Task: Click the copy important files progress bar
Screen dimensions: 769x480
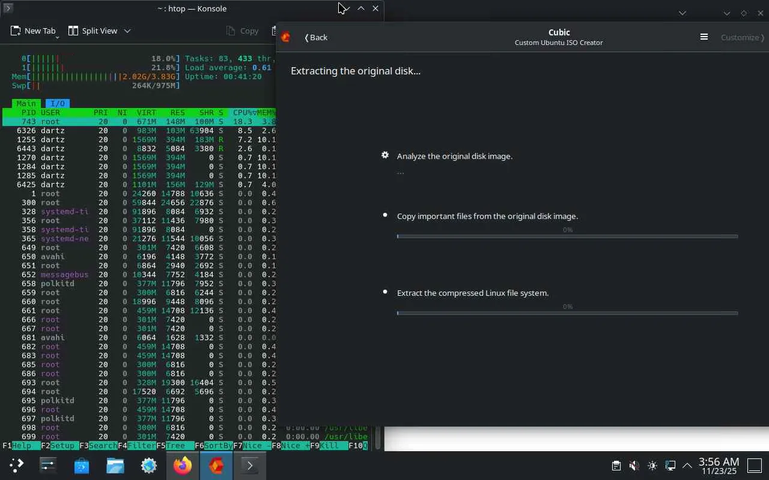Action: coord(567,236)
